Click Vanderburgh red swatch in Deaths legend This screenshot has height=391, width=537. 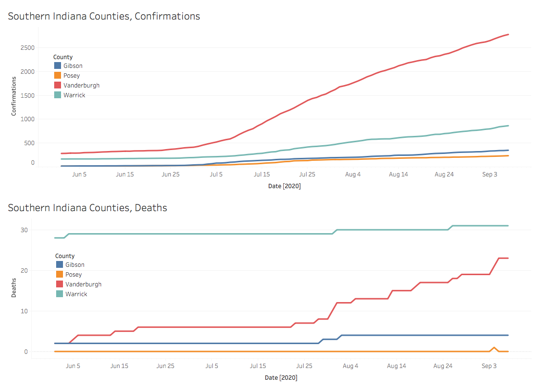coord(59,284)
